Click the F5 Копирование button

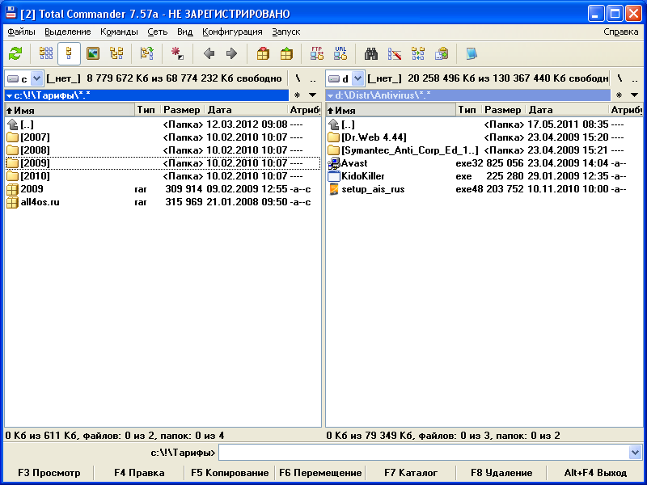[x=230, y=473]
